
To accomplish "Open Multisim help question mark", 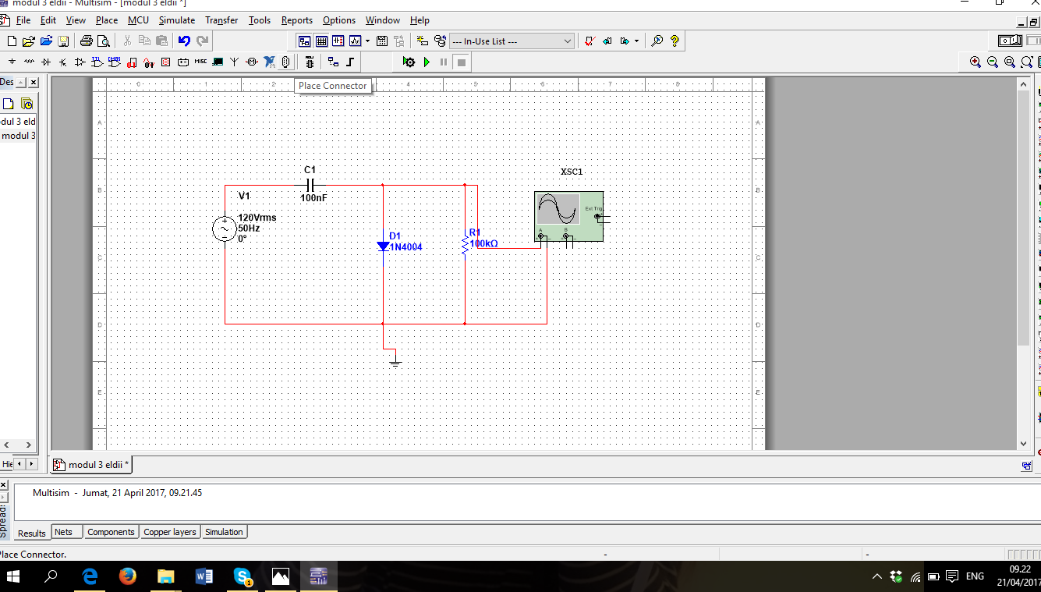I will point(675,41).
